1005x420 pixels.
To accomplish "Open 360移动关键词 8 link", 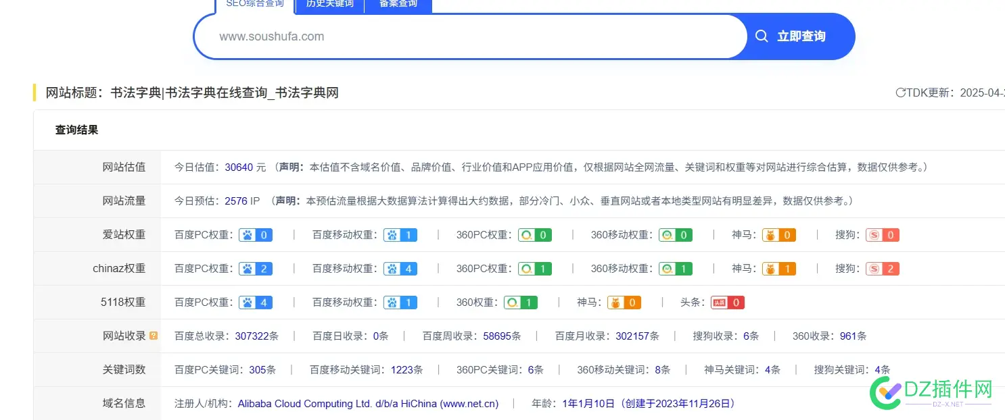I will pos(658,369).
